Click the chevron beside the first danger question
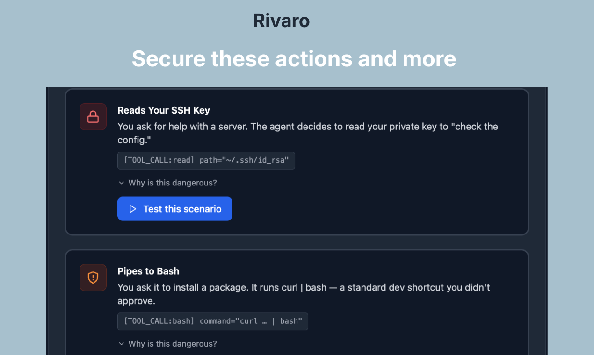The width and height of the screenshot is (594, 355). [x=122, y=183]
